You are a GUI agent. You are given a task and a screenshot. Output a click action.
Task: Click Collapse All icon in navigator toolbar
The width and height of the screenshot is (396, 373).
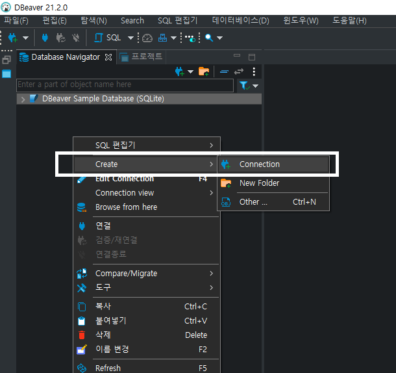(224, 72)
